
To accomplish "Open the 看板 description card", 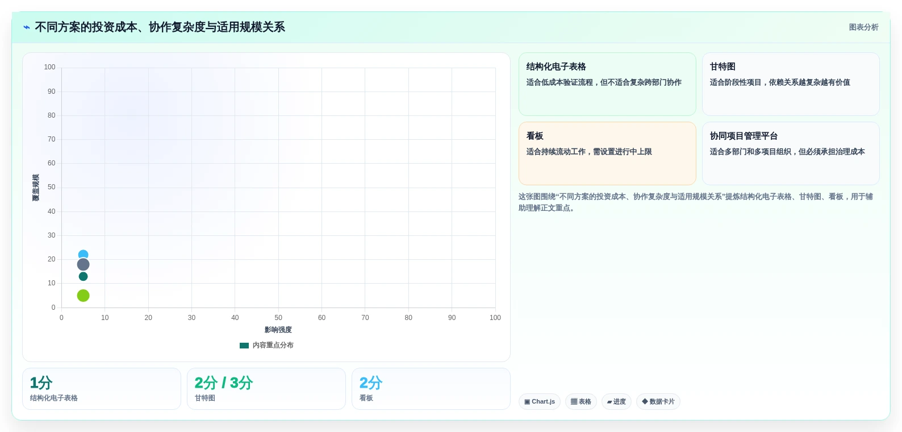I will (x=607, y=153).
